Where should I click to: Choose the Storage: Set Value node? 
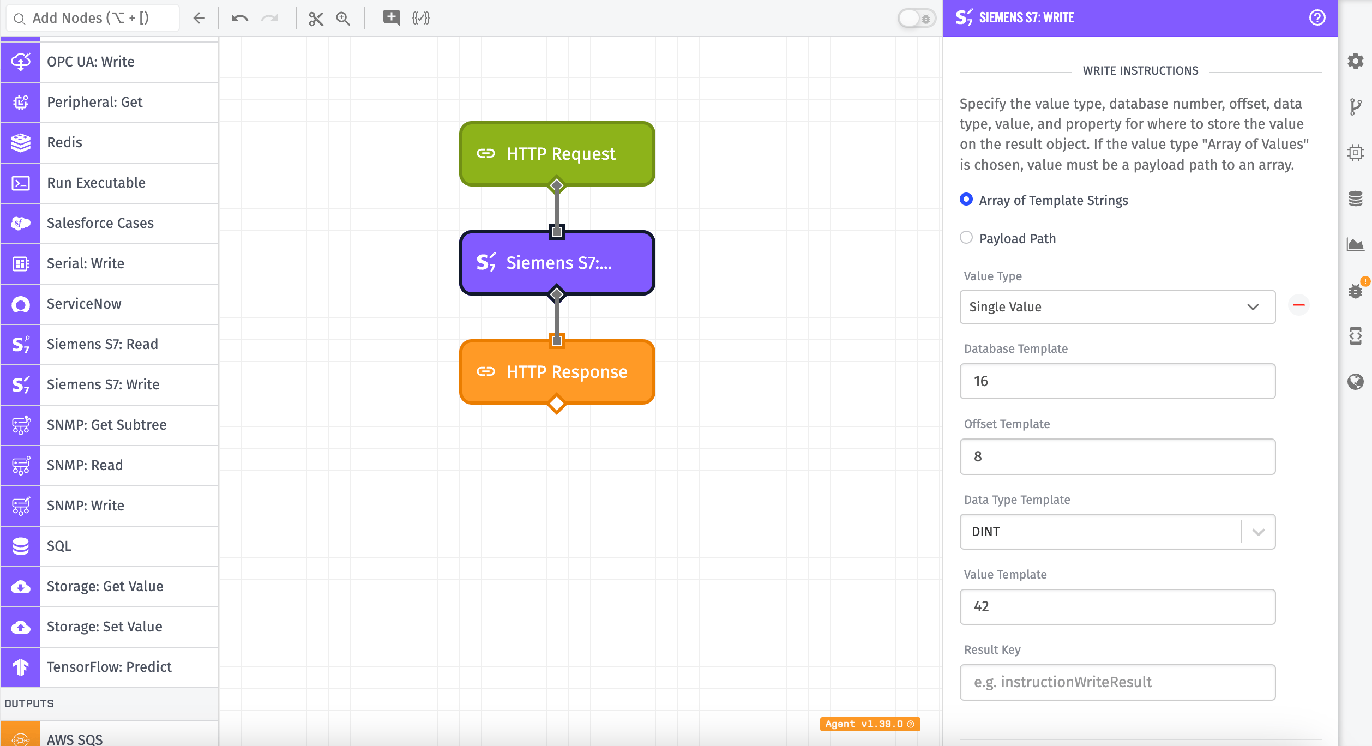(x=110, y=627)
